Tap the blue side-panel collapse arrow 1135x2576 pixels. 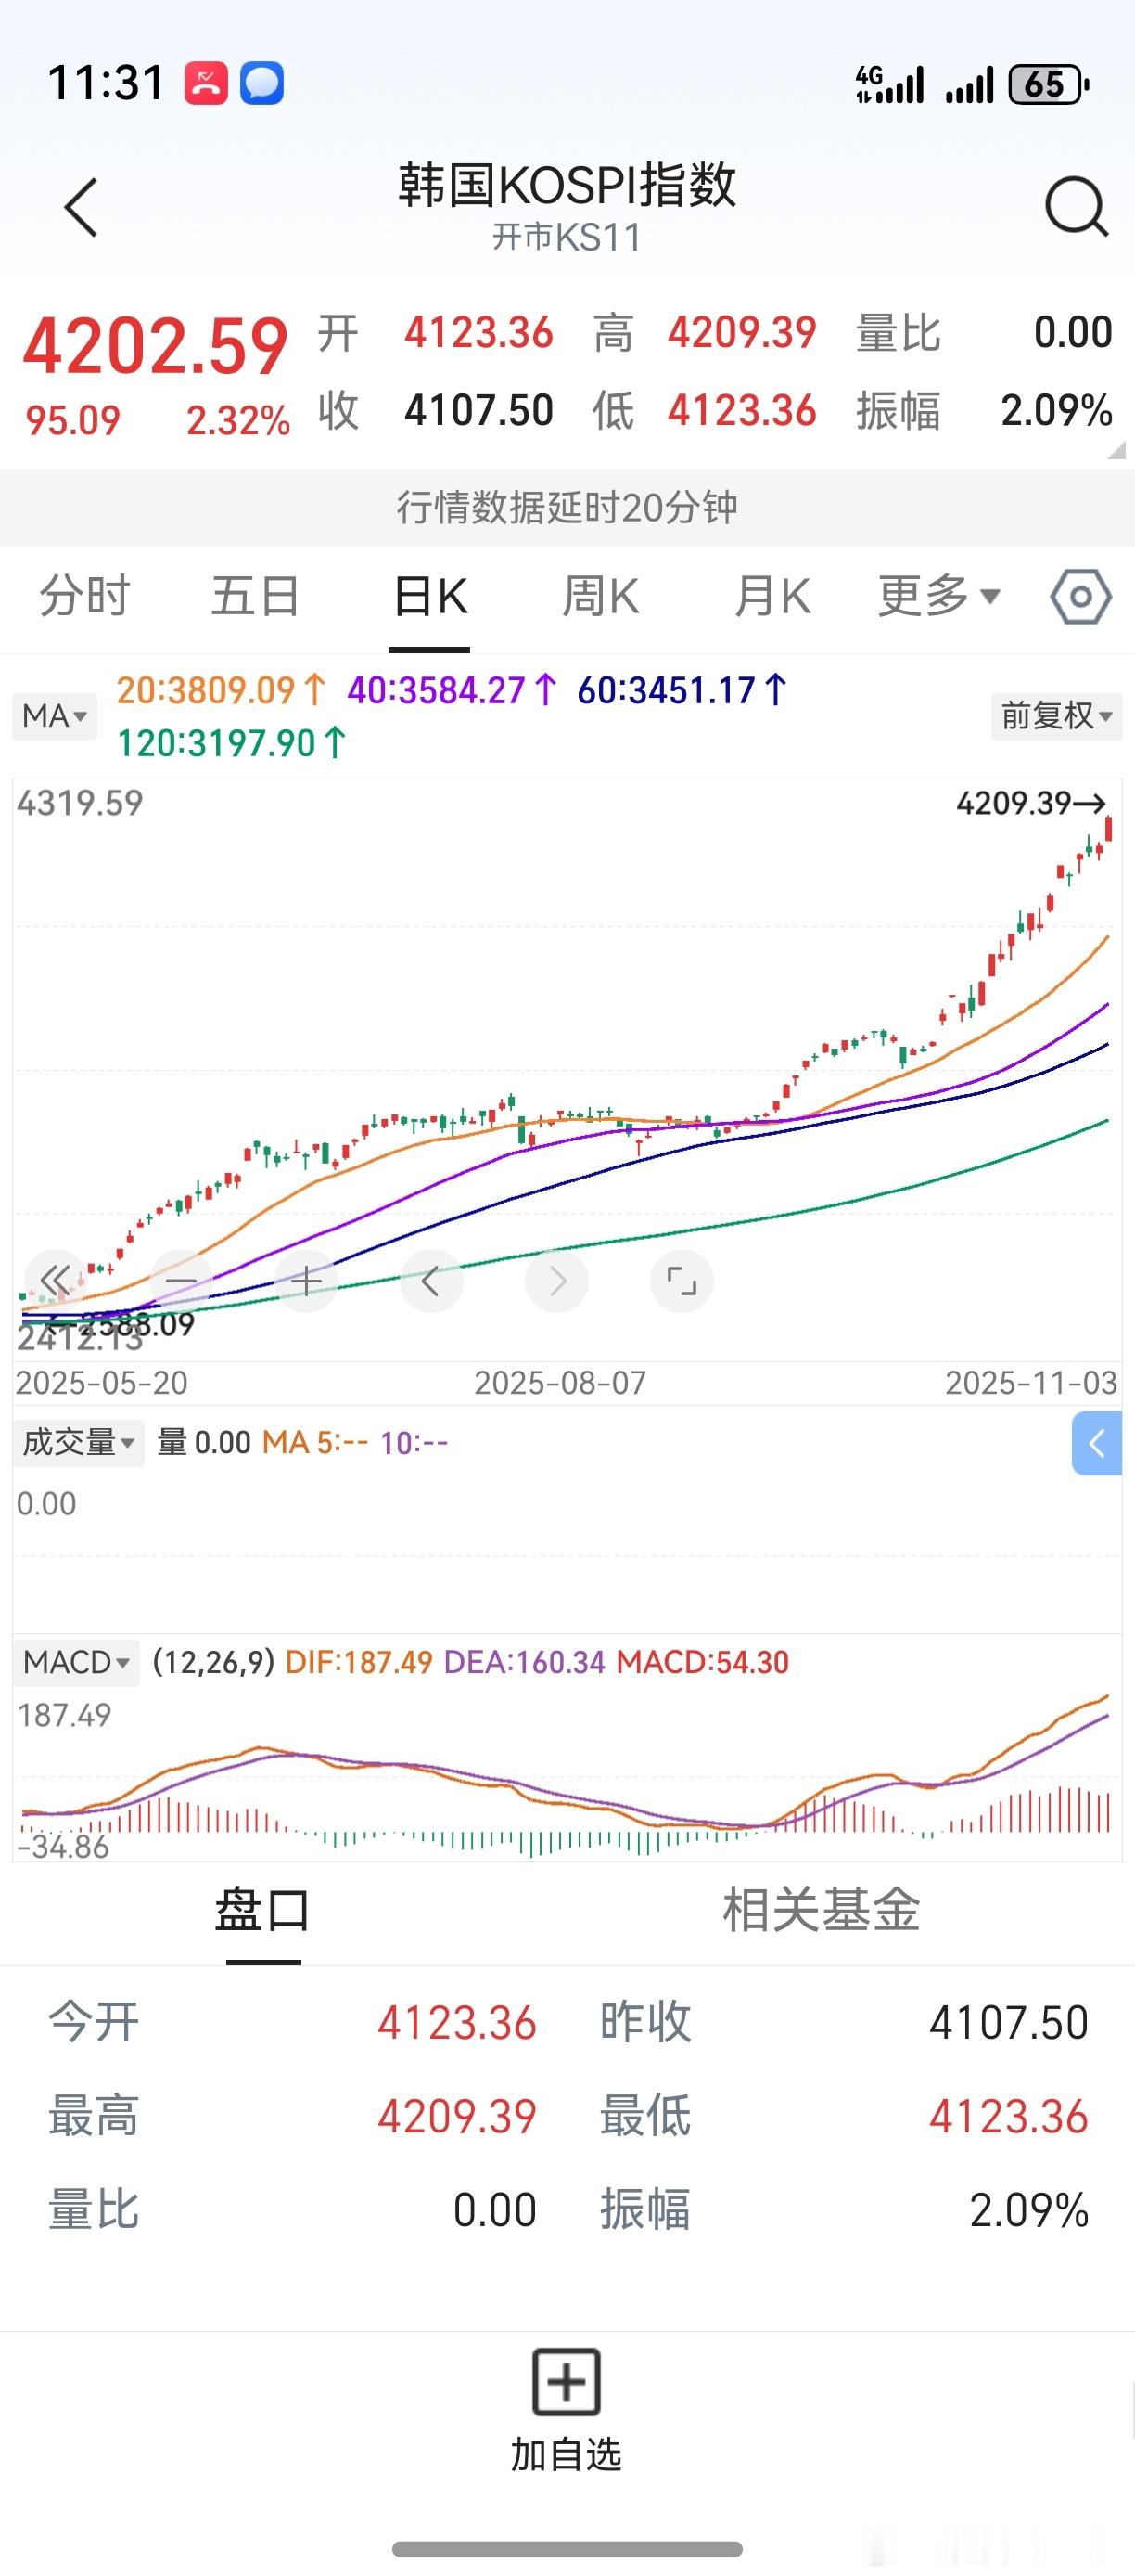[x=1097, y=1443]
